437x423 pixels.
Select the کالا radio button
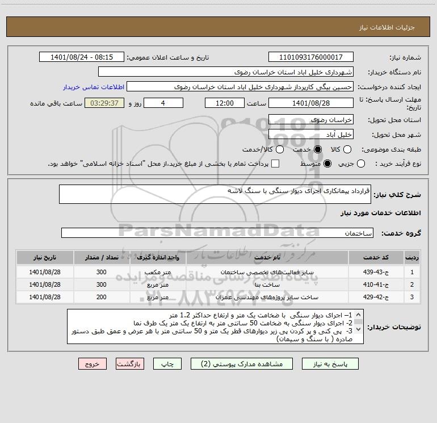(x=347, y=149)
